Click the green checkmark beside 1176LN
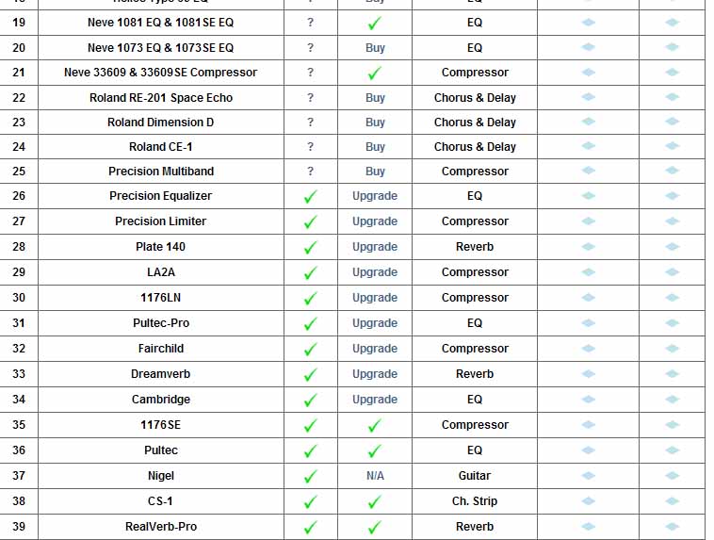 coord(311,298)
